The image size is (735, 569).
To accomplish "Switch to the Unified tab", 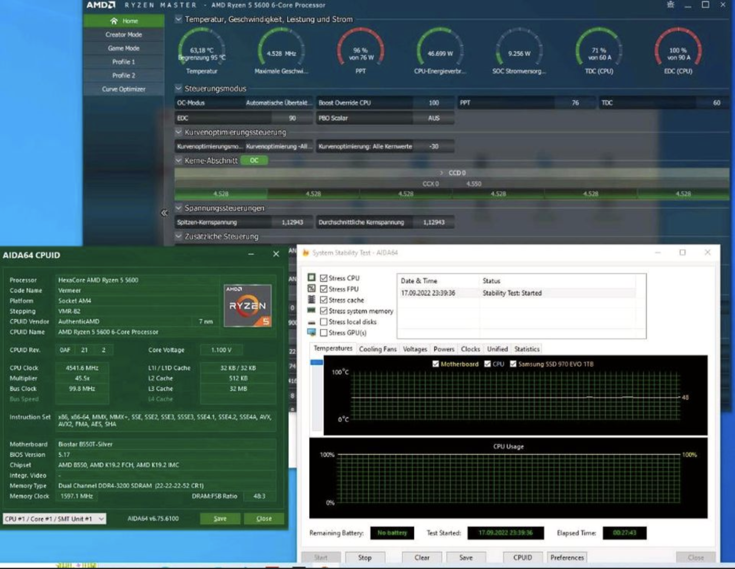I will pos(497,349).
